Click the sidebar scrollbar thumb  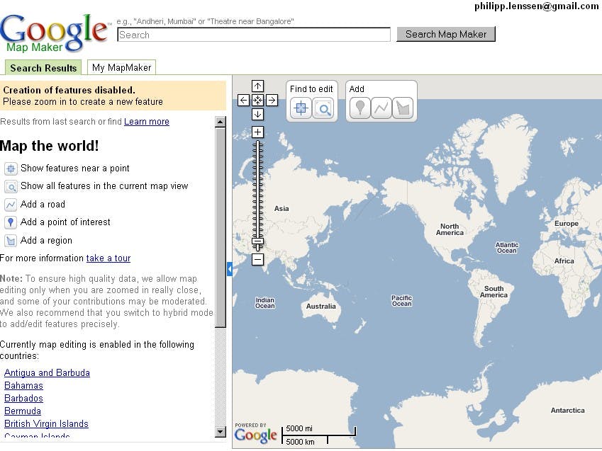point(221,227)
